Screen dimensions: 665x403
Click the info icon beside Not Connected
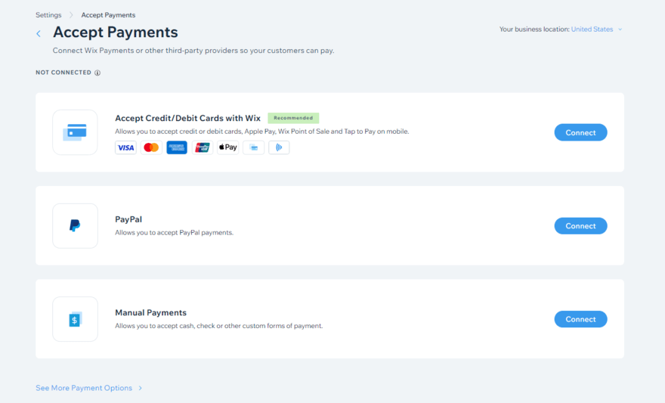tap(97, 73)
